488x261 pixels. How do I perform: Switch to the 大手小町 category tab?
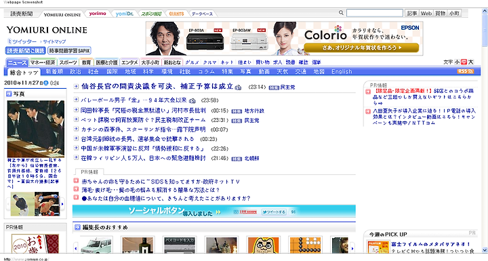150,62
